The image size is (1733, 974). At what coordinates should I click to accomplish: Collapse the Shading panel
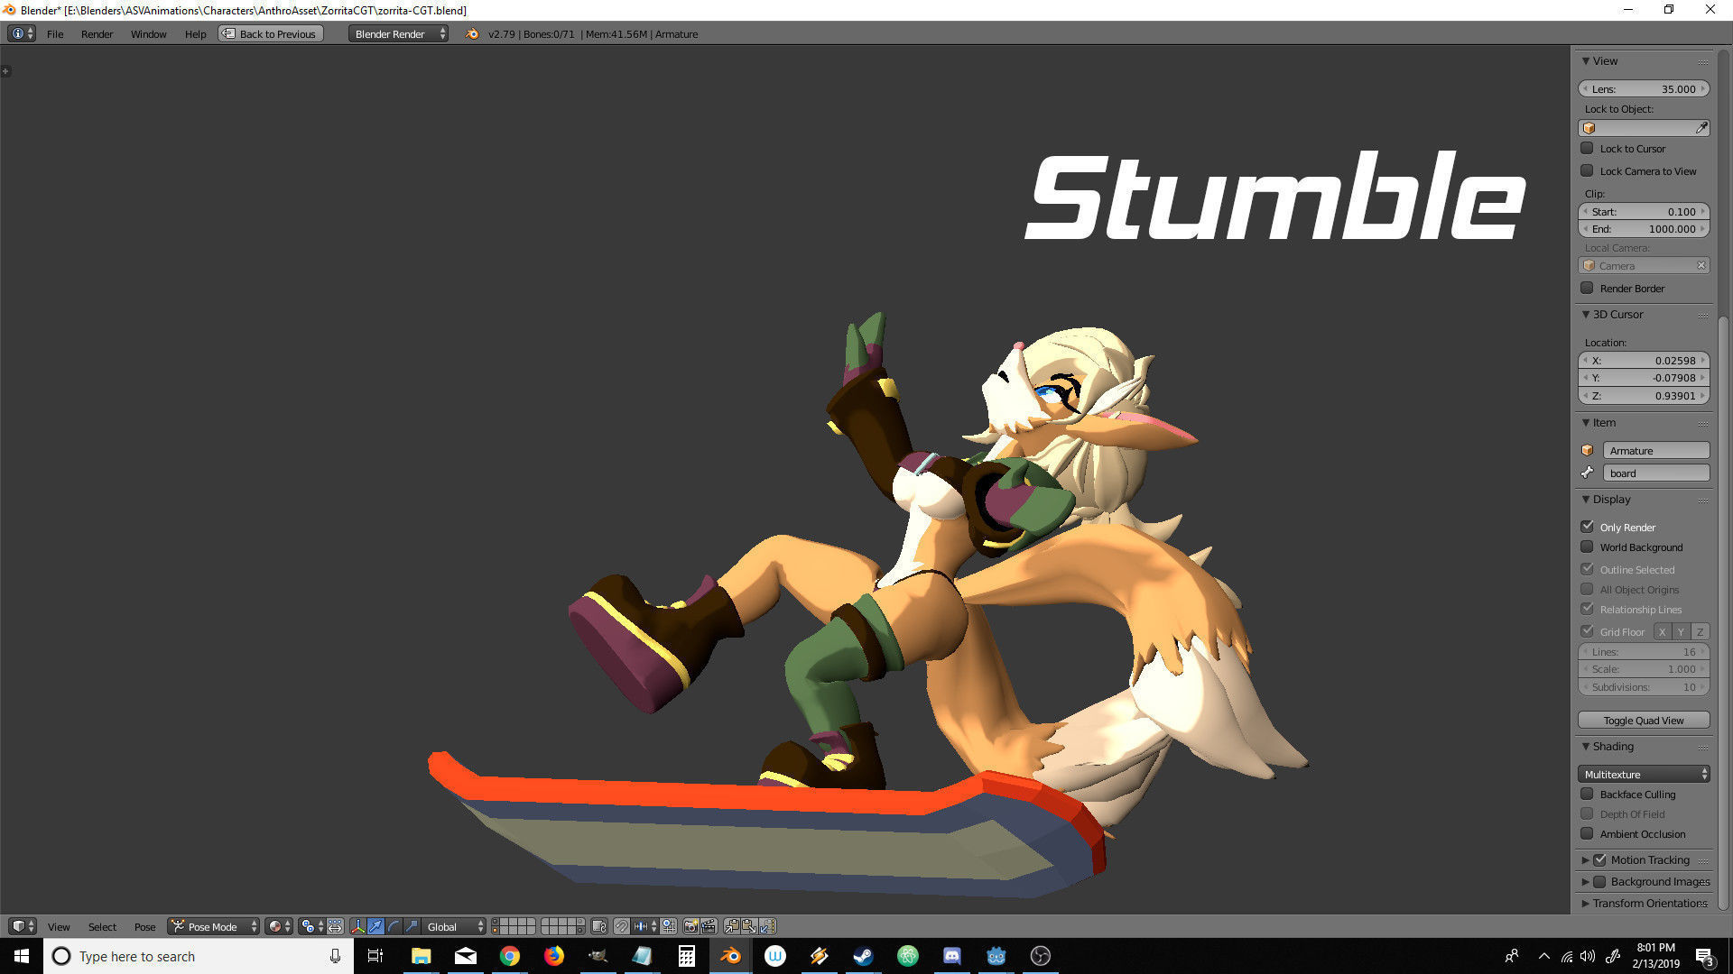(x=1586, y=747)
